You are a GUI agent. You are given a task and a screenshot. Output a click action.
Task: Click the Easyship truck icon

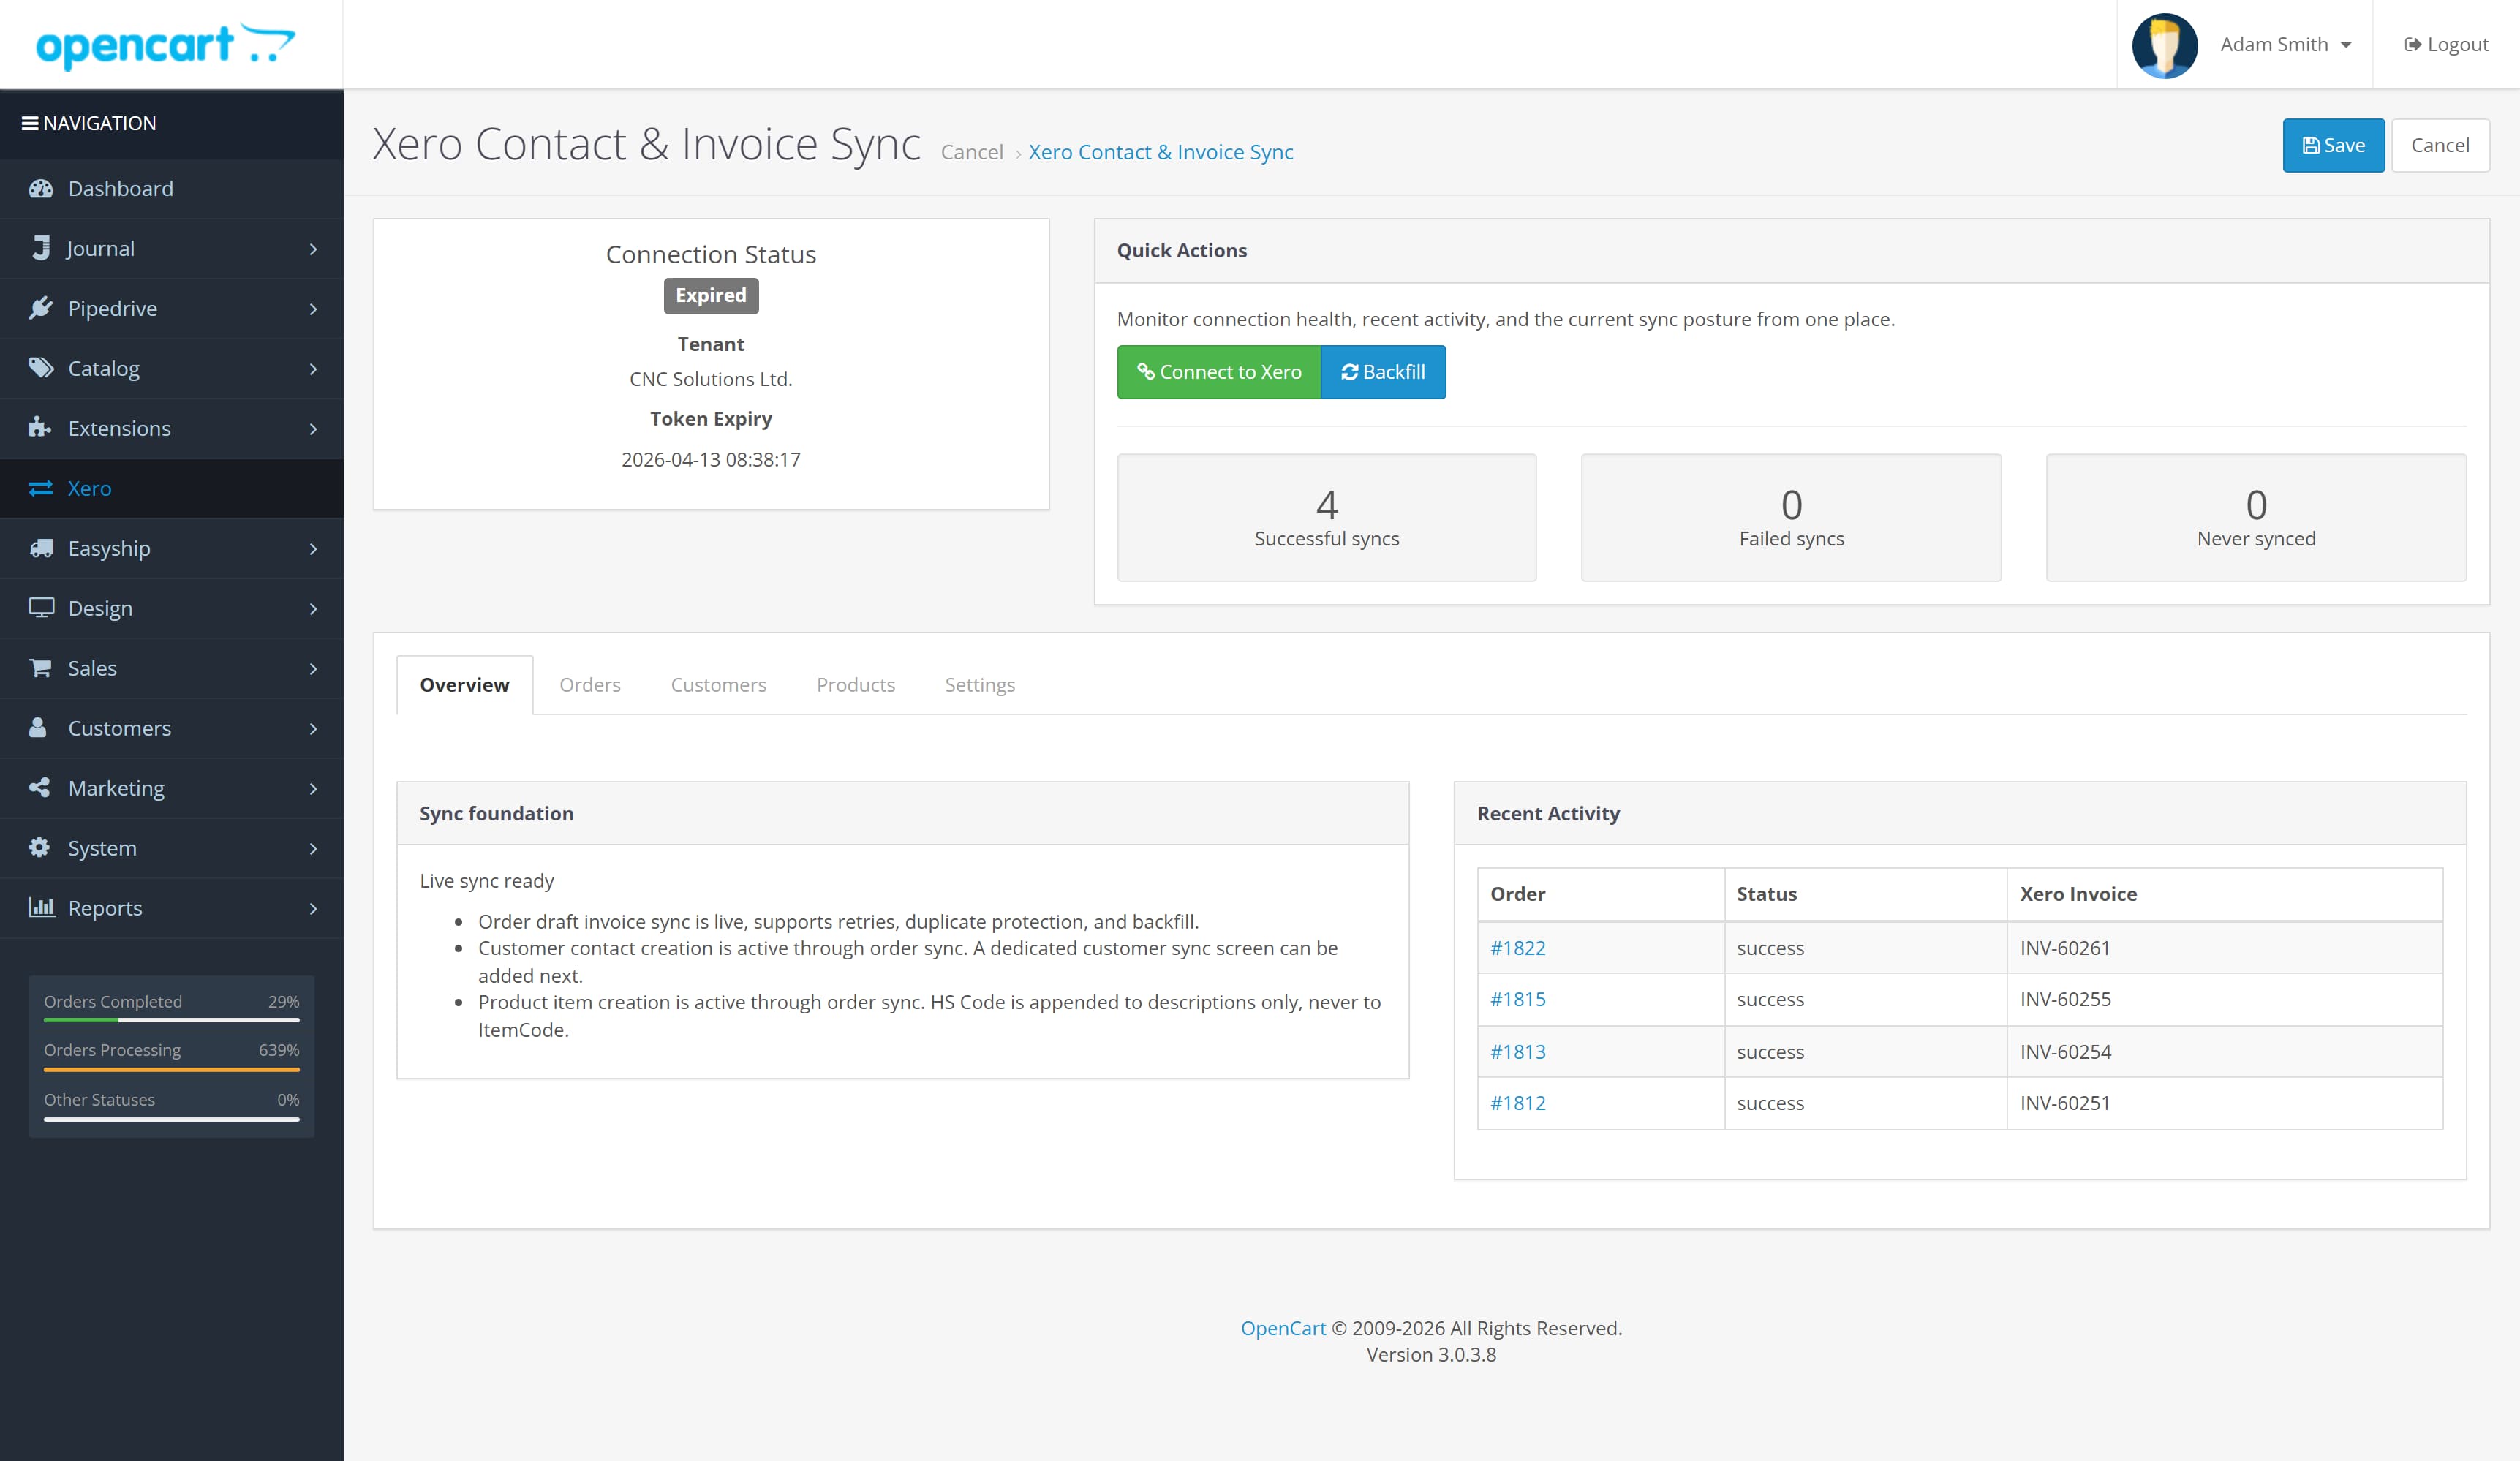[41, 548]
